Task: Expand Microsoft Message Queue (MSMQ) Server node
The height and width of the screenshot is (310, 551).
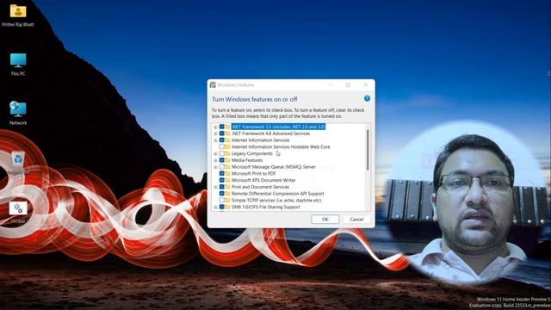Action: [x=215, y=167]
